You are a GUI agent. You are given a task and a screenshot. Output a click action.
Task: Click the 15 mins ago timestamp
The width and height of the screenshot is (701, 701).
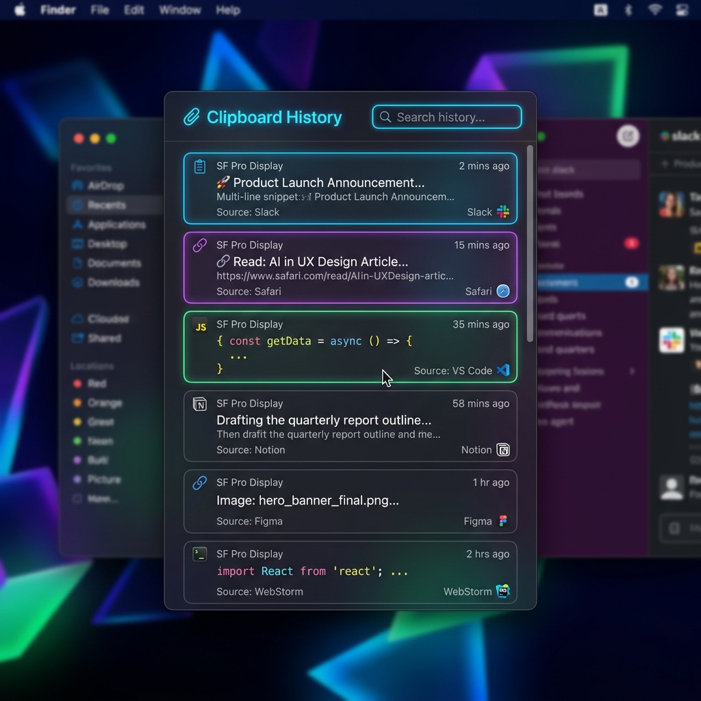(x=481, y=245)
